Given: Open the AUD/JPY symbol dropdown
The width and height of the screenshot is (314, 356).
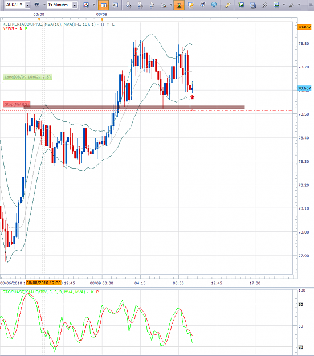Looking at the screenshot, I should click(27, 5).
